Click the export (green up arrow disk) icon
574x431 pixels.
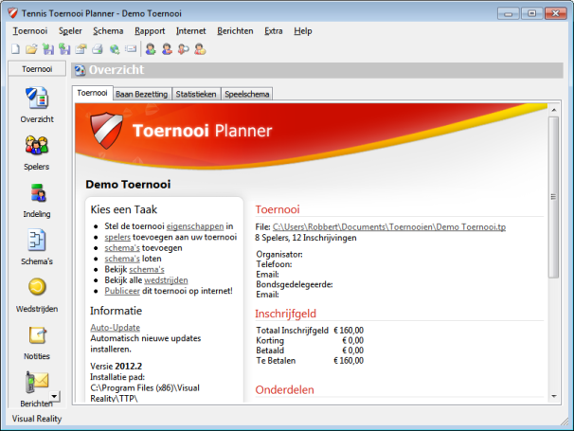64,49
